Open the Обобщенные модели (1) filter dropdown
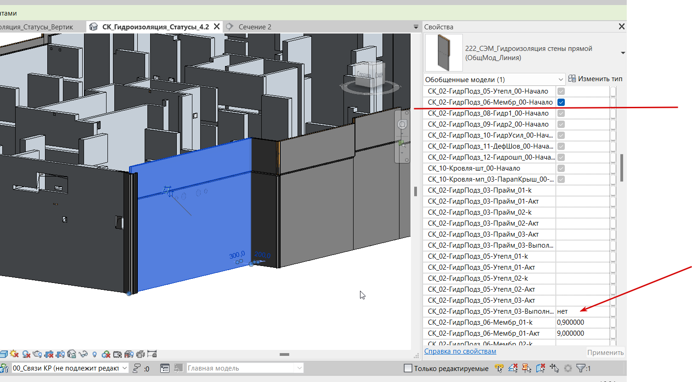 (494, 79)
